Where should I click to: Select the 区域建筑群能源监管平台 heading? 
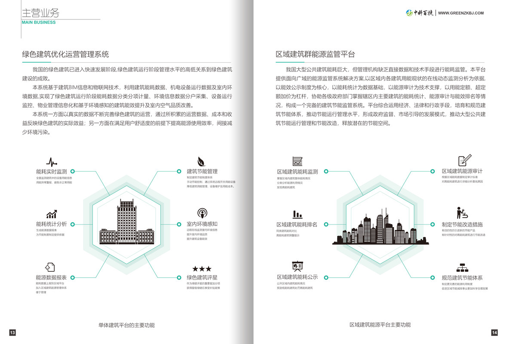pos(315,54)
